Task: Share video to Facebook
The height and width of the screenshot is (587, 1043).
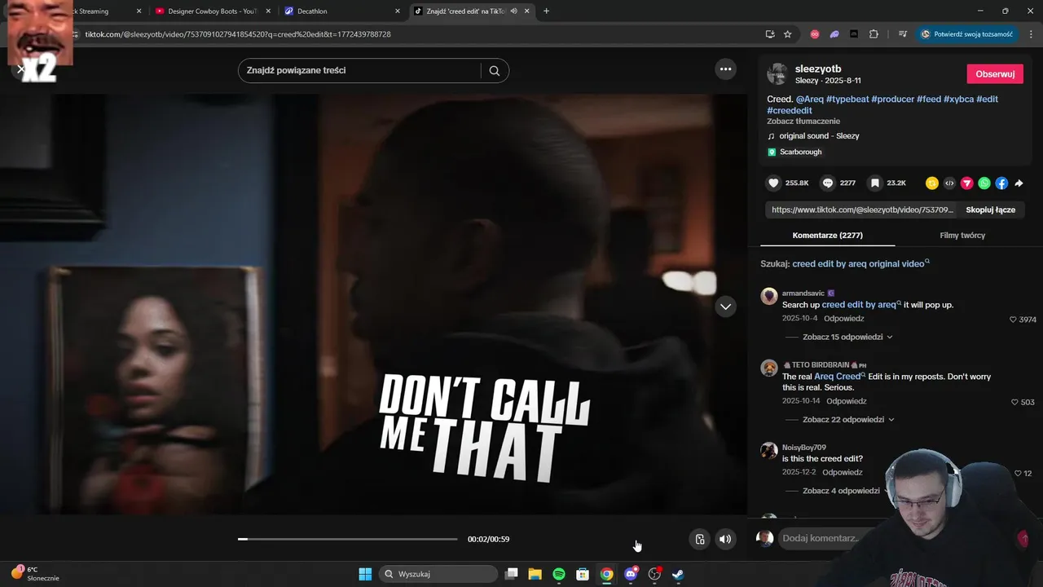Action: (1001, 183)
